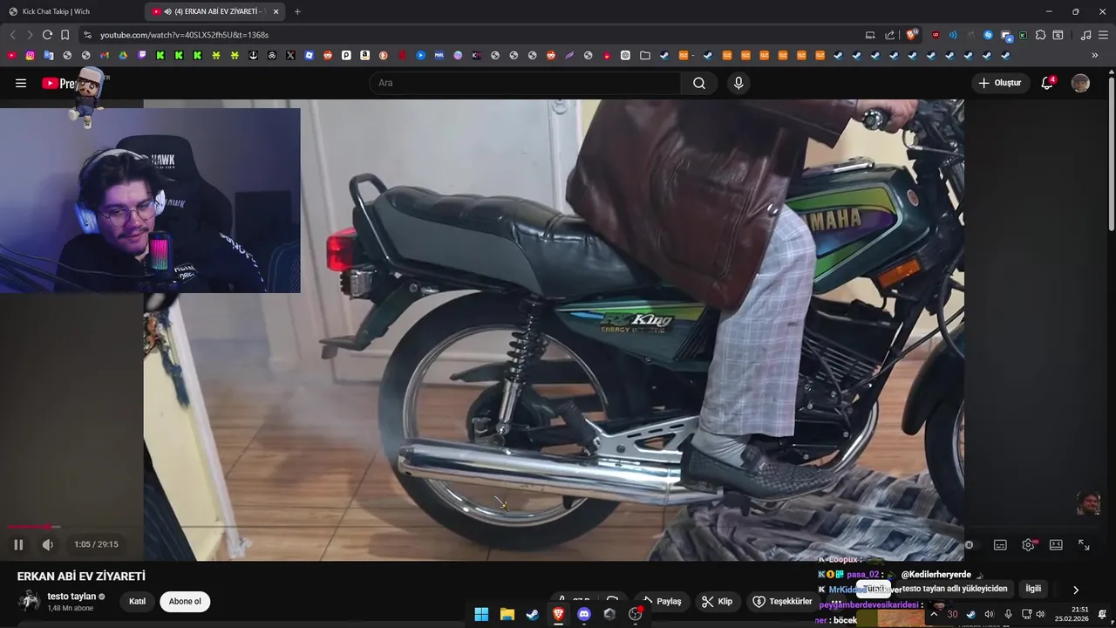Click the video title ERKAN ABİ EV ZİYARETİ

81,577
